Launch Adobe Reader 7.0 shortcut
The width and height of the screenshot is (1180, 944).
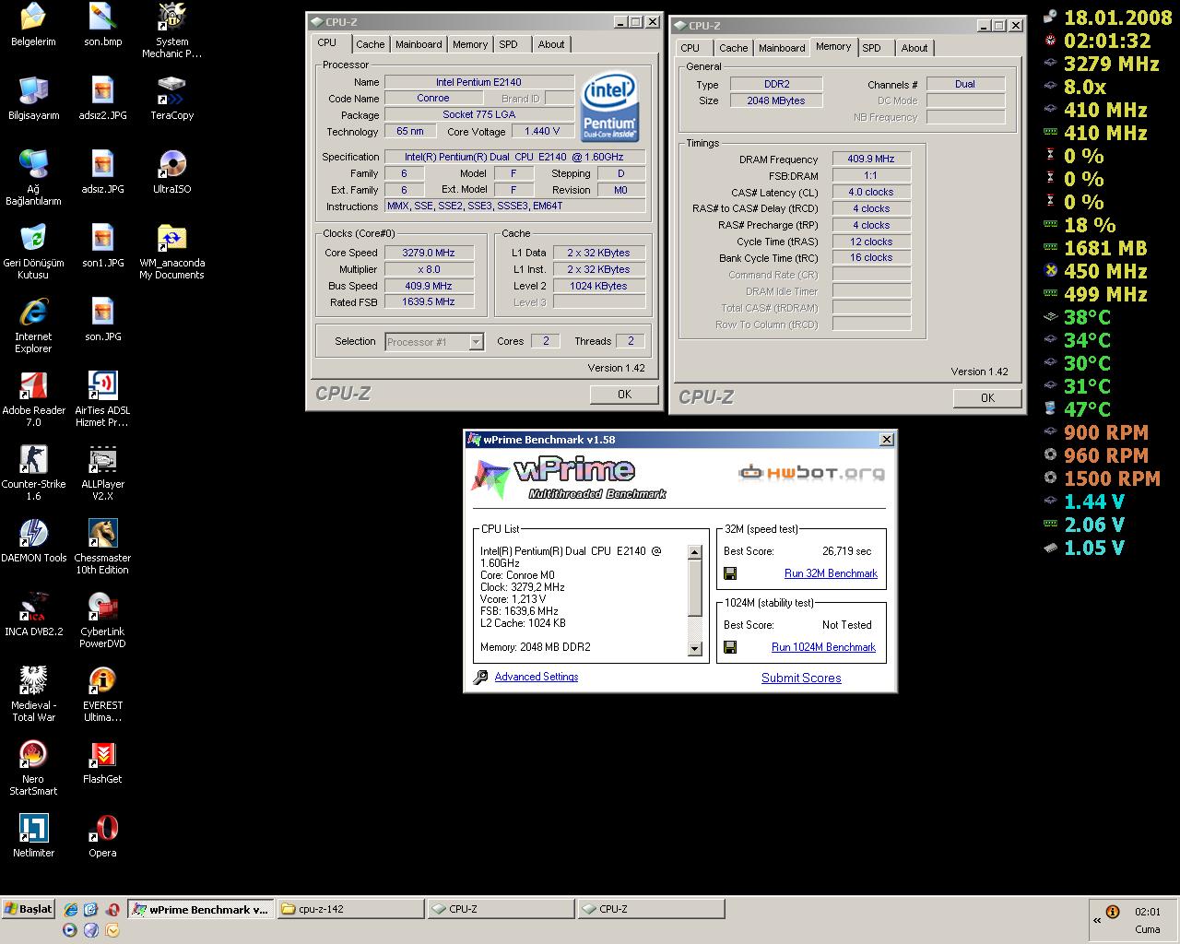point(33,399)
